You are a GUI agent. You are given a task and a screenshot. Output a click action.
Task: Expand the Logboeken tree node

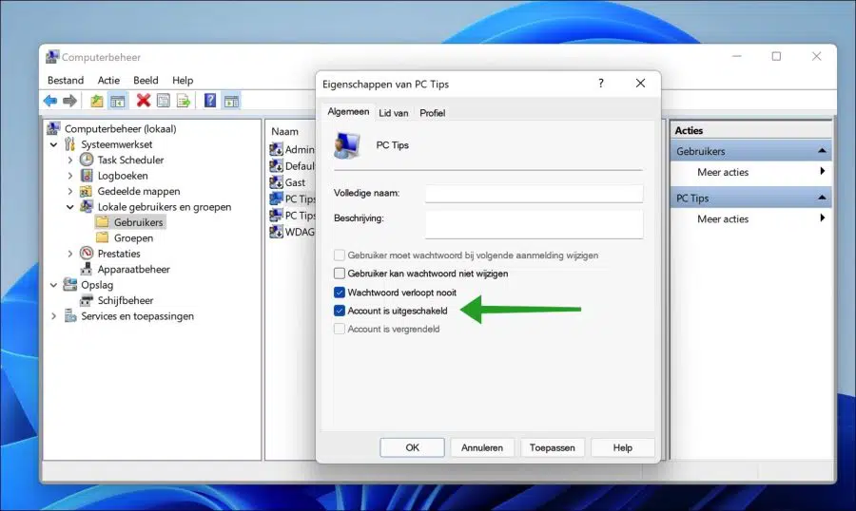click(69, 176)
